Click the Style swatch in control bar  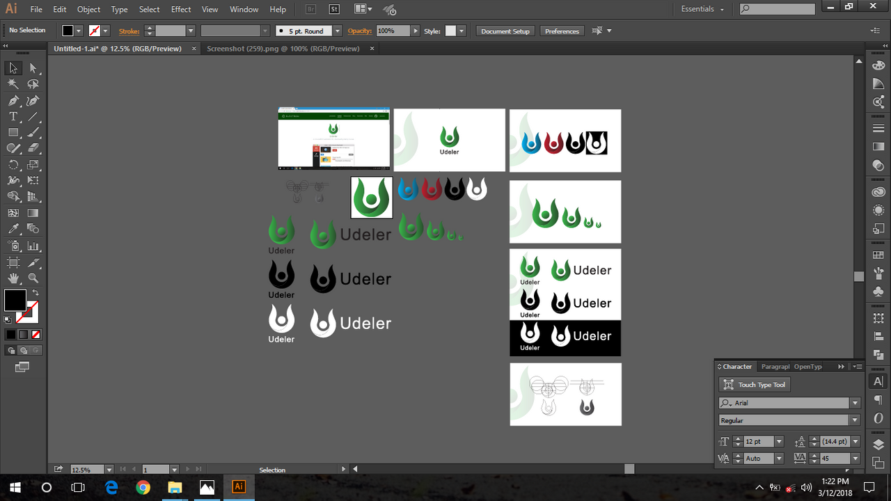[x=450, y=31]
